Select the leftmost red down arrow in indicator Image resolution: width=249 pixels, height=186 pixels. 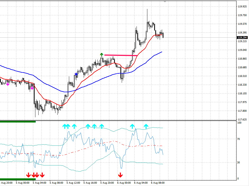pos(28,175)
